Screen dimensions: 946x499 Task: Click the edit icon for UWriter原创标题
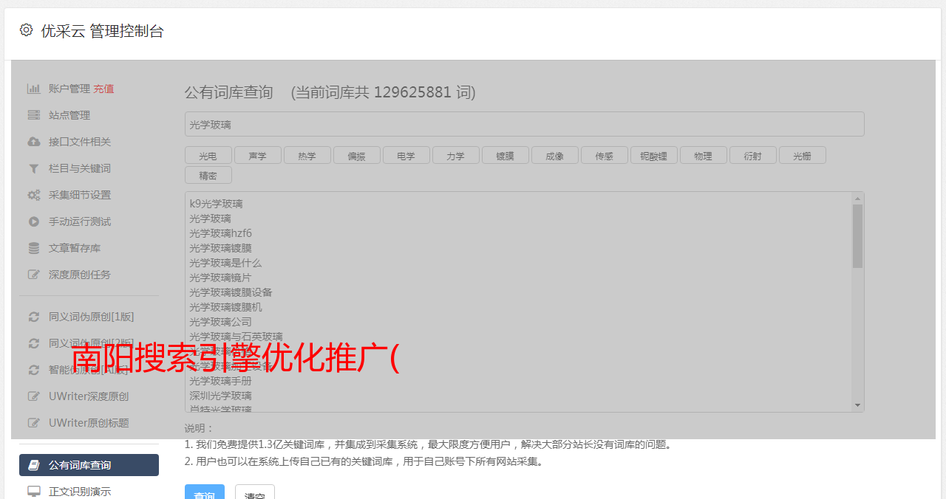(x=34, y=423)
